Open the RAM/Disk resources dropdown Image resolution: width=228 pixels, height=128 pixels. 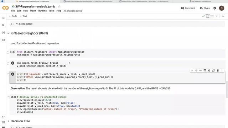(216, 16)
